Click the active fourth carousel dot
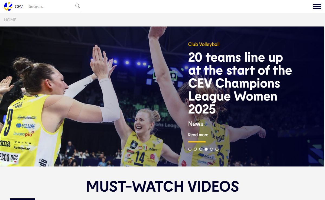Screen dimensions: 325x200 (206, 149)
